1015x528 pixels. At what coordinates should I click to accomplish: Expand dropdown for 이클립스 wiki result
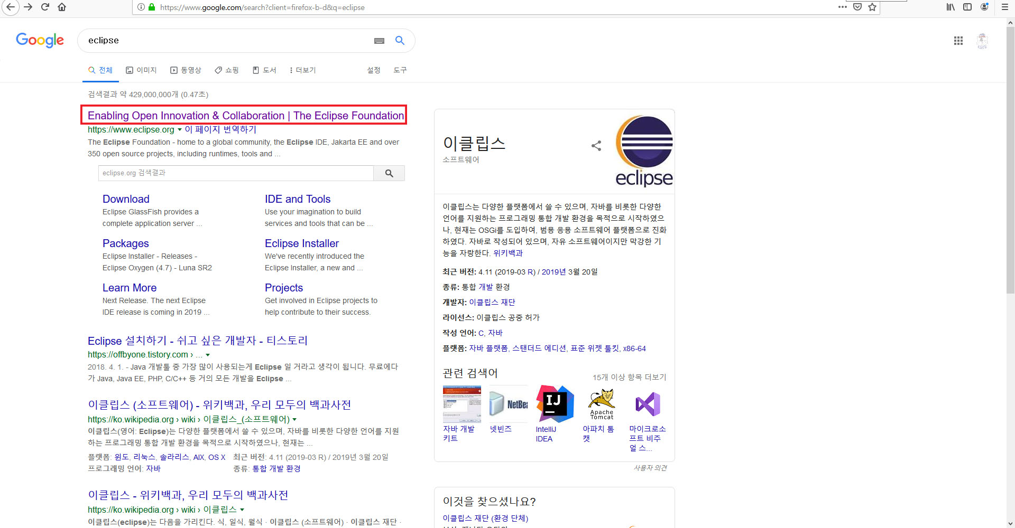tap(242, 510)
